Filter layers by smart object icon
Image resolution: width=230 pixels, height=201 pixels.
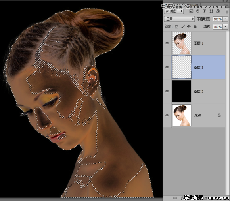(218, 11)
